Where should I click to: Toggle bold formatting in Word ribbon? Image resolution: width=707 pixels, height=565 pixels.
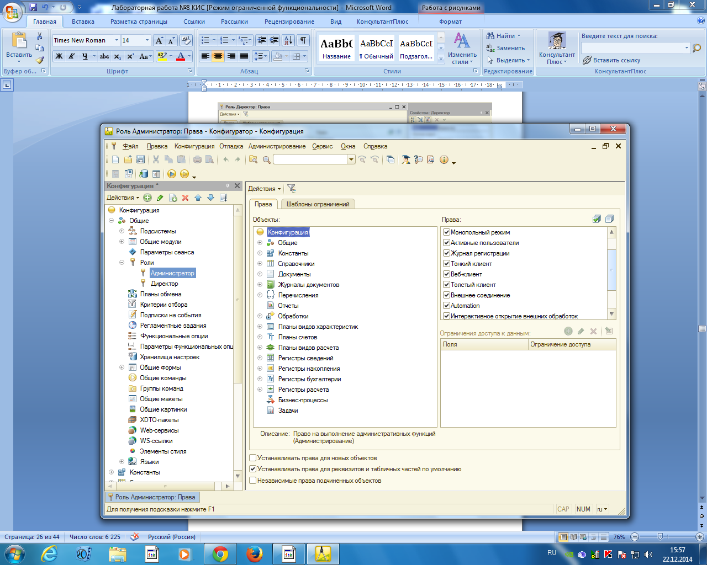59,56
